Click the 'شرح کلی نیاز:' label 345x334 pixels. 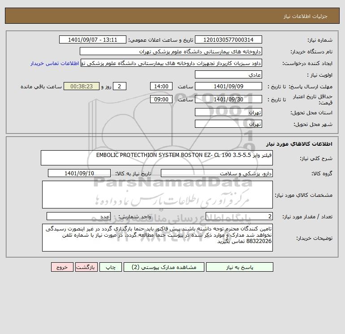coord(316,158)
